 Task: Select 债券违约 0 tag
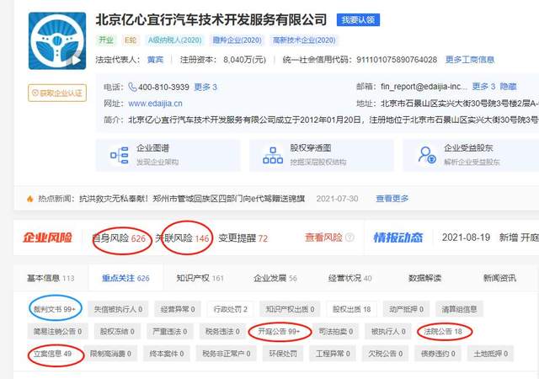pyautogui.click(x=438, y=353)
